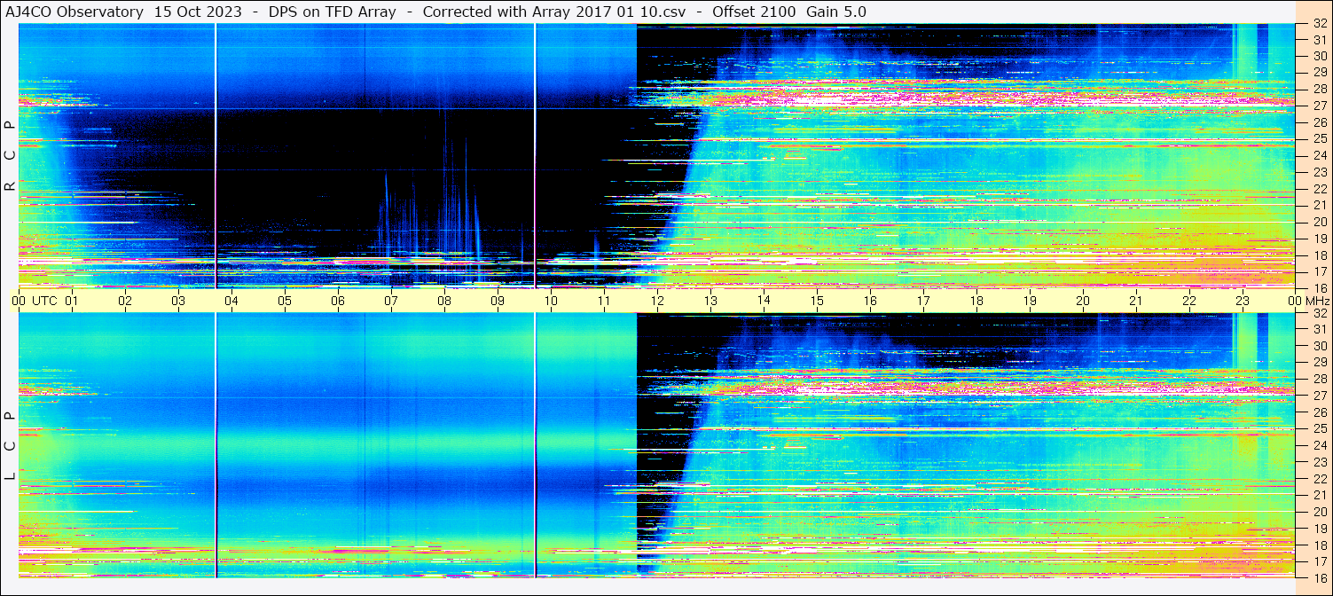Click the 08 UTC hour label on time axis
The width and height of the screenshot is (1333, 596).
click(443, 301)
